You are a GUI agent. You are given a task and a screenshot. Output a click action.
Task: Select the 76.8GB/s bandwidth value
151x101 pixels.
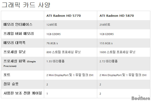pos(52,43)
